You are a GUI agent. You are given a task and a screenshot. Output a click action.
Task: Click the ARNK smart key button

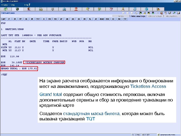click(102, 19)
